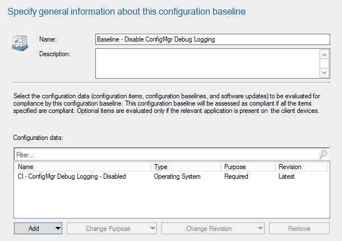The width and height of the screenshot is (342, 241).
Task: Click Description scrollbar down arrow
Action: (x=324, y=72)
